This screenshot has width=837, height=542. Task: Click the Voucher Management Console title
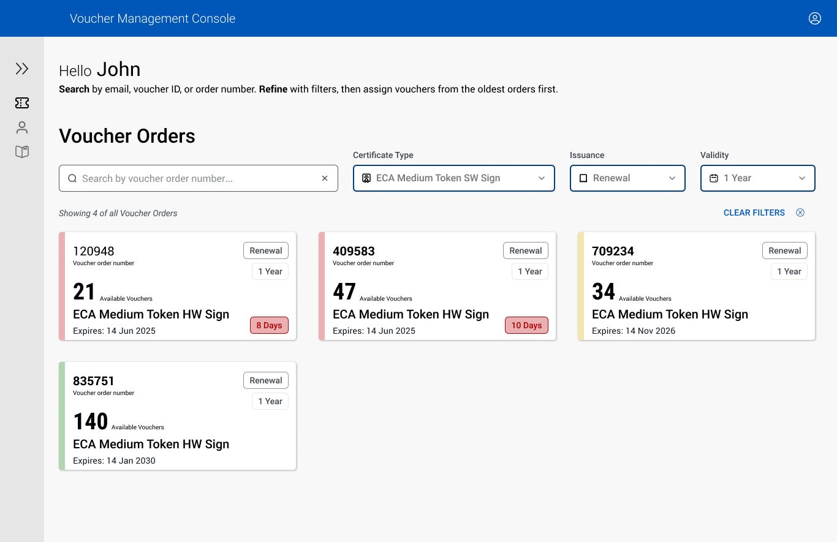click(153, 18)
